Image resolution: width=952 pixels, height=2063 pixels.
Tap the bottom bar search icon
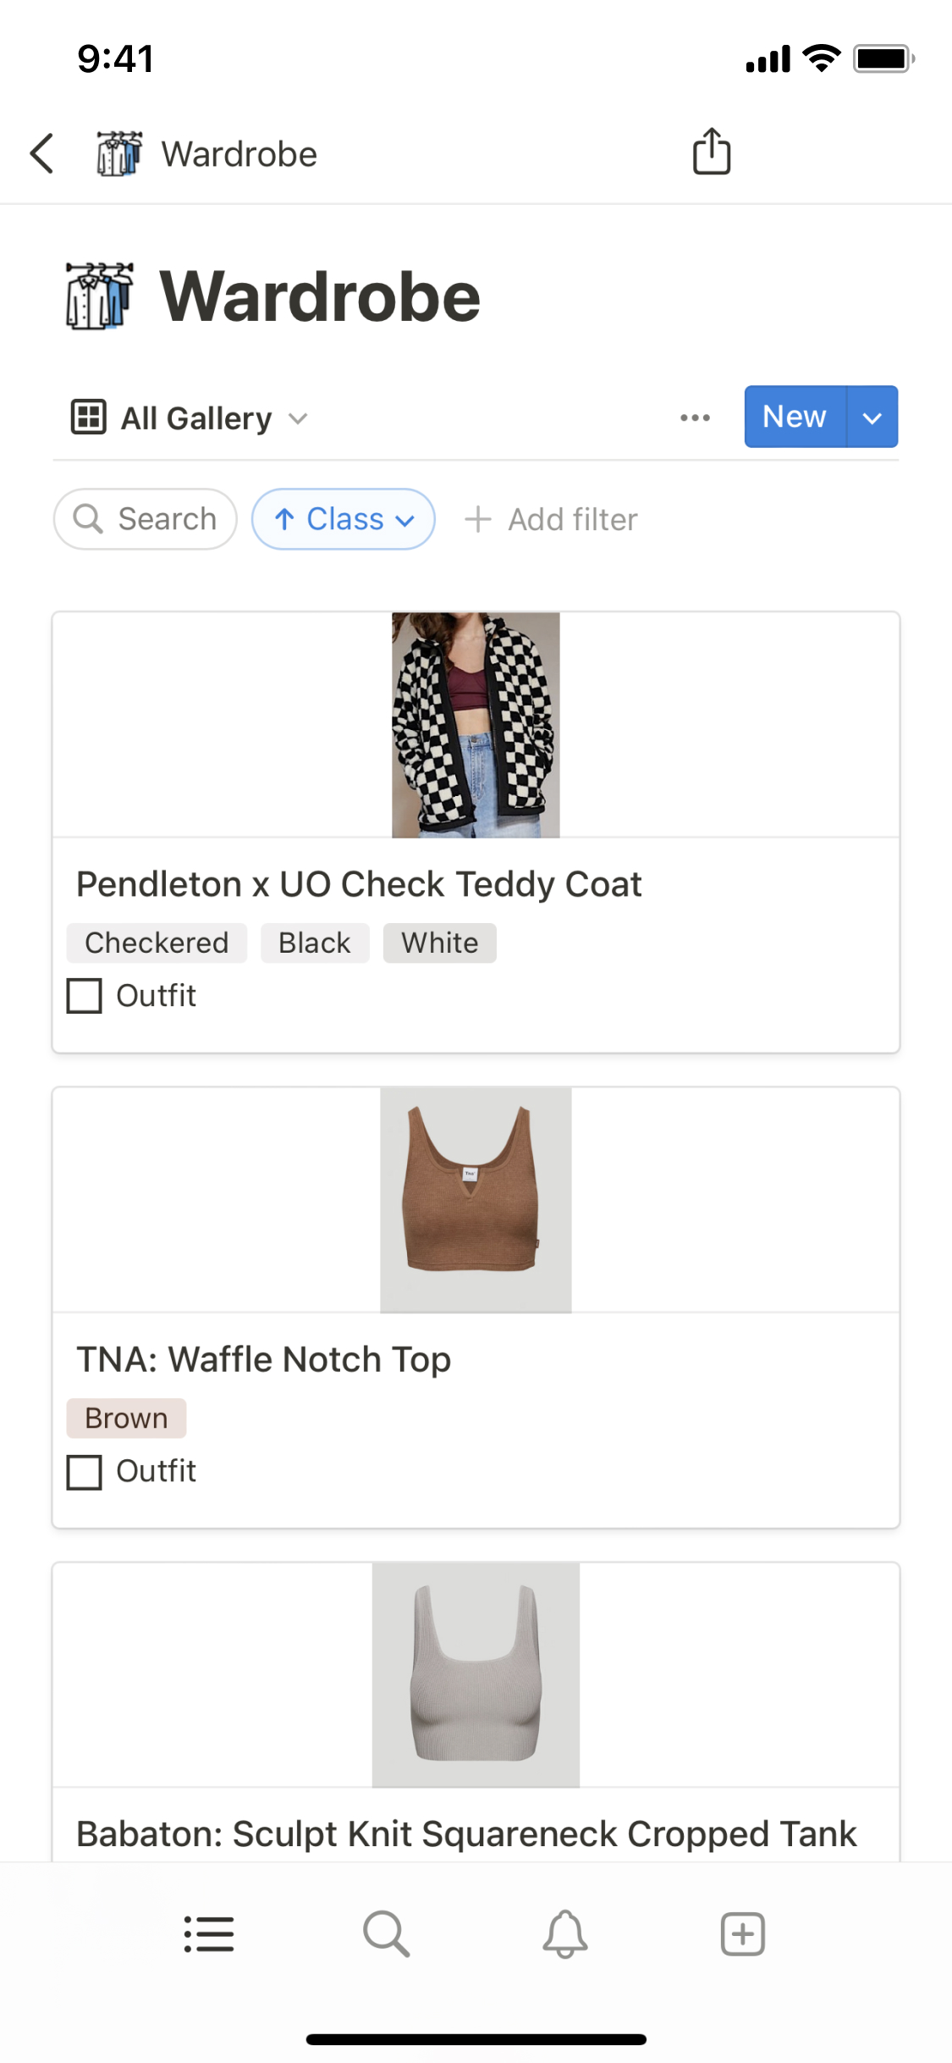coord(387,1934)
